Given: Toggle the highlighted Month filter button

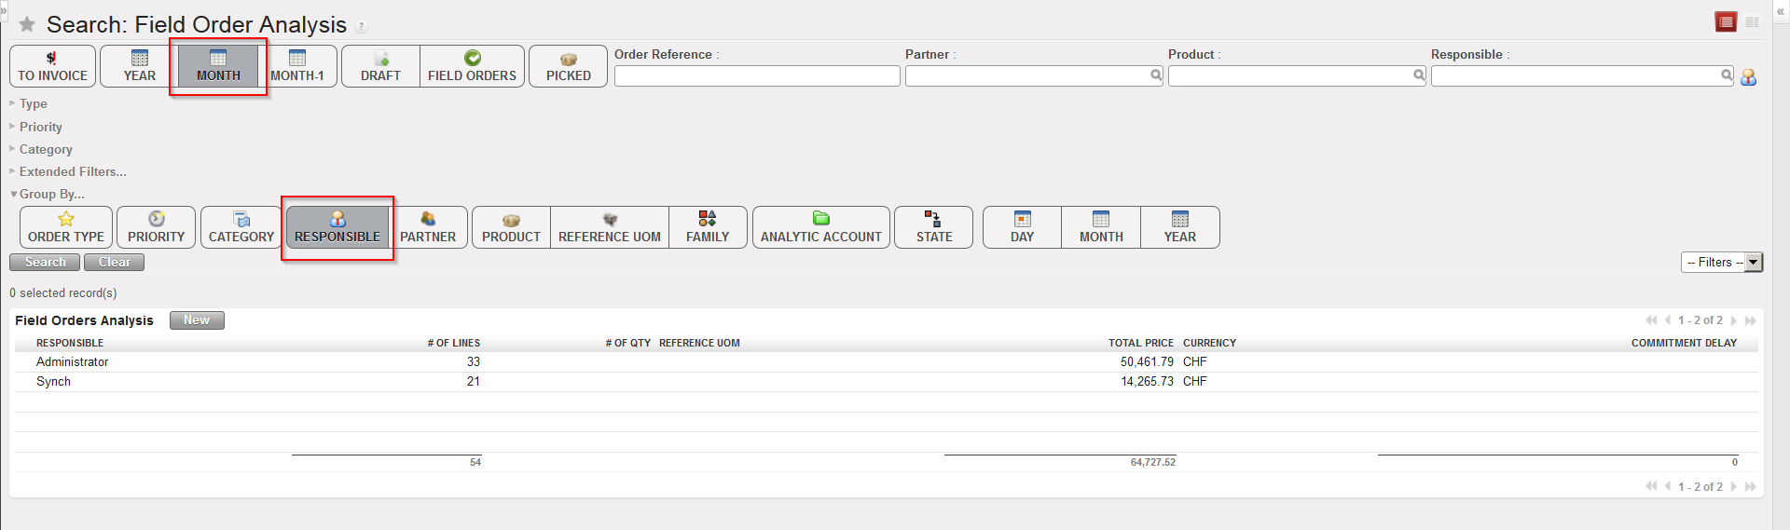Looking at the screenshot, I should click(x=218, y=66).
